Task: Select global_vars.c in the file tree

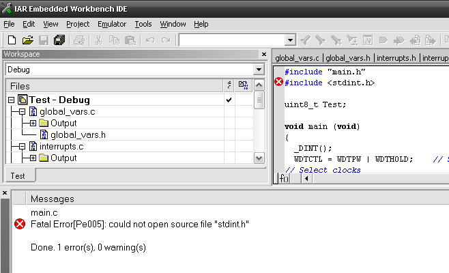Action: (x=68, y=112)
